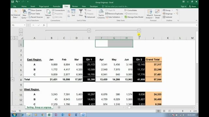Open workbook Connections

click(x=58, y=10)
